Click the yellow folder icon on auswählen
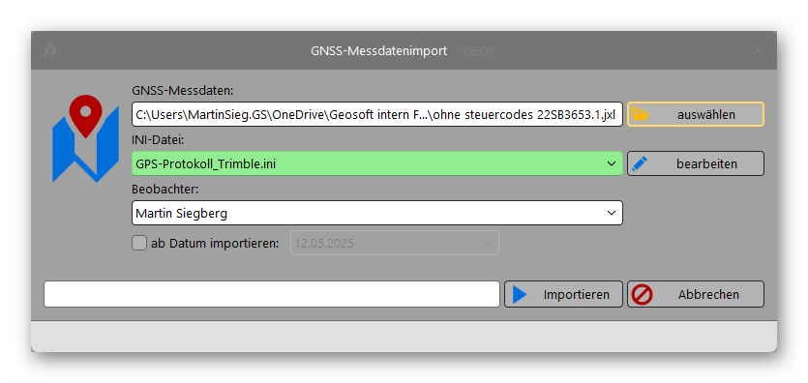This screenshot has width=808, height=383. click(x=640, y=114)
